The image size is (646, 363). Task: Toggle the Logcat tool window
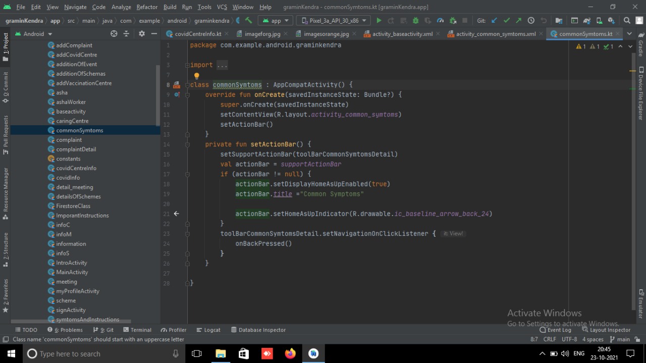tap(208, 330)
